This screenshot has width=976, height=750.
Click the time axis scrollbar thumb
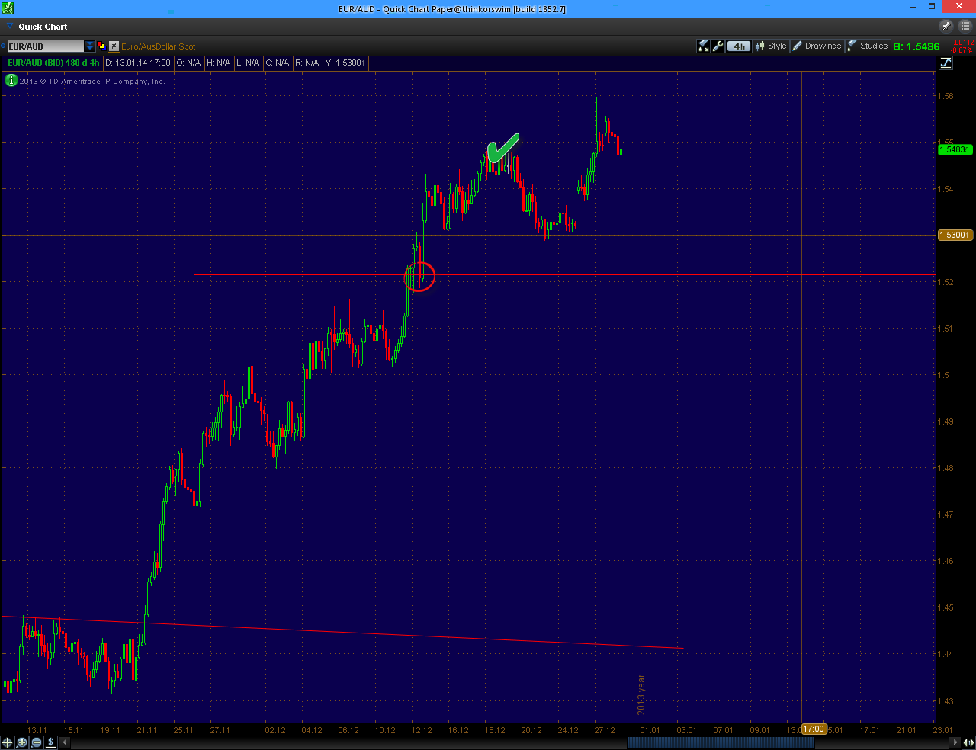click(x=720, y=742)
